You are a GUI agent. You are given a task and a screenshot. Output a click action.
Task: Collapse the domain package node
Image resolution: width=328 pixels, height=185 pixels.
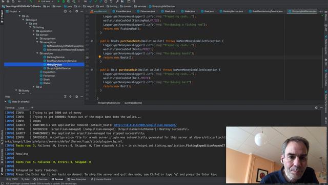pyautogui.click(x=34, y=34)
